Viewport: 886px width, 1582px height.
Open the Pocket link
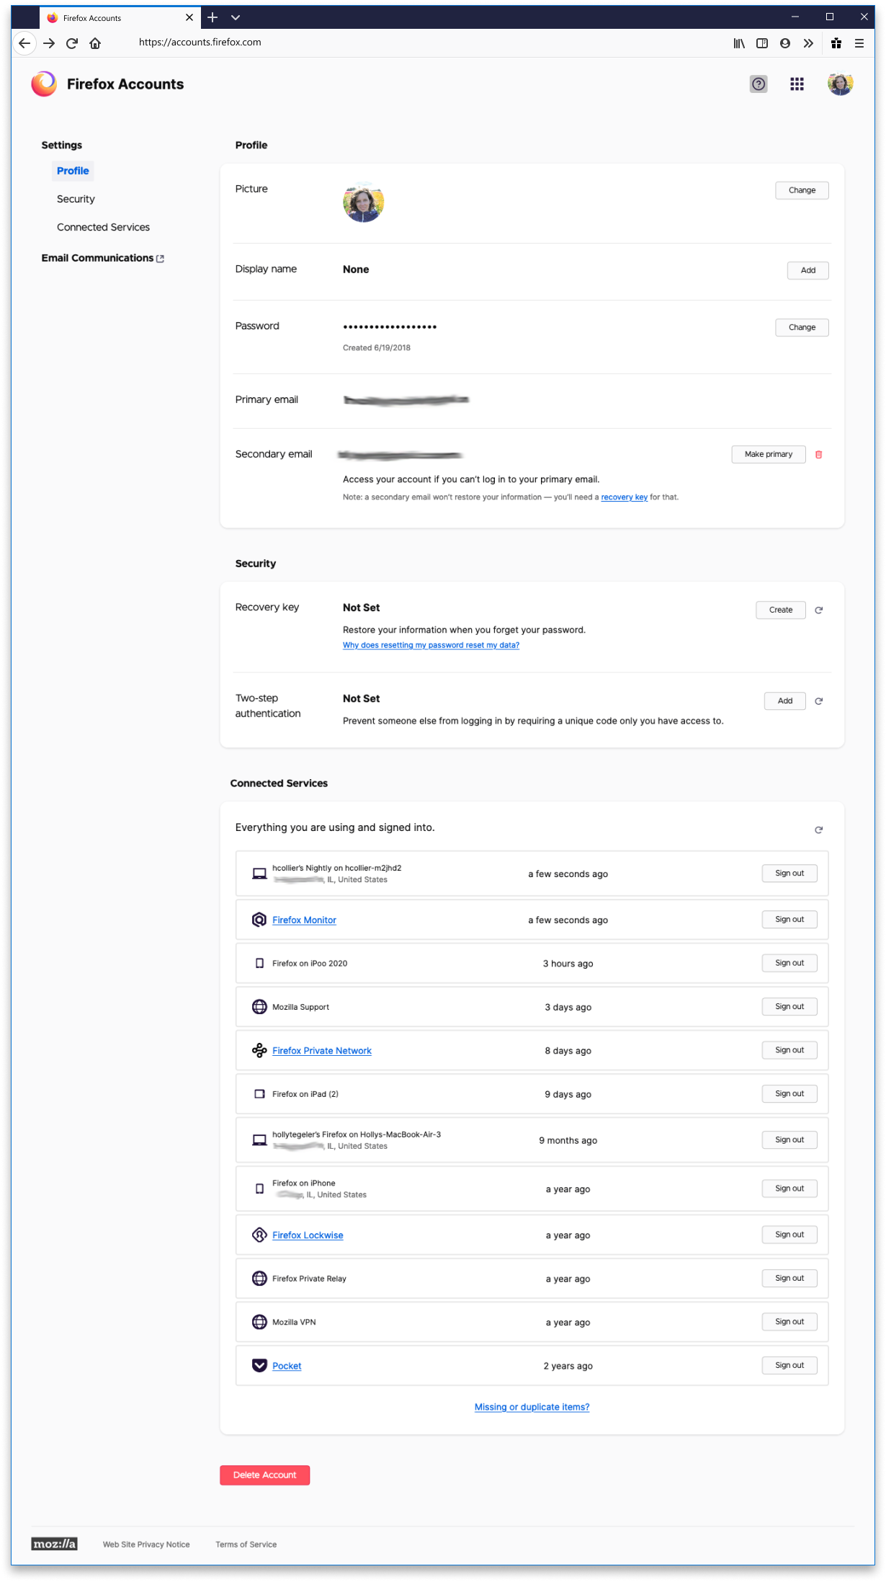coord(287,1366)
